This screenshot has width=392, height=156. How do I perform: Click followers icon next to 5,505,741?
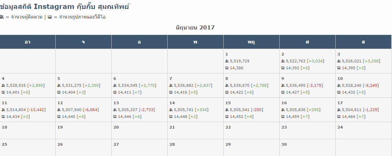click(171, 110)
